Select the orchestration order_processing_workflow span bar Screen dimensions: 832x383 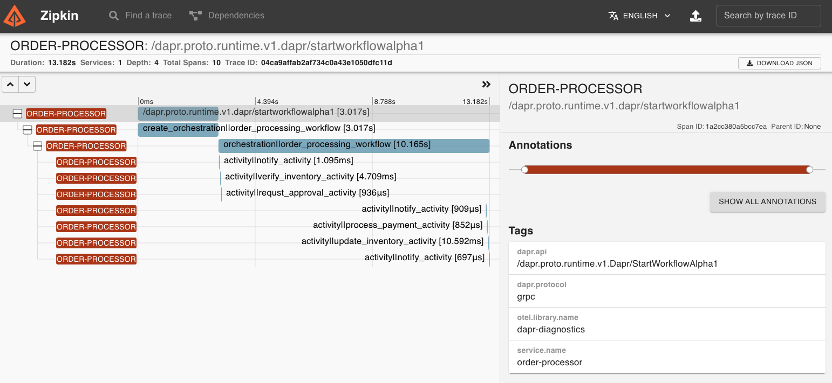(x=353, y=145)
